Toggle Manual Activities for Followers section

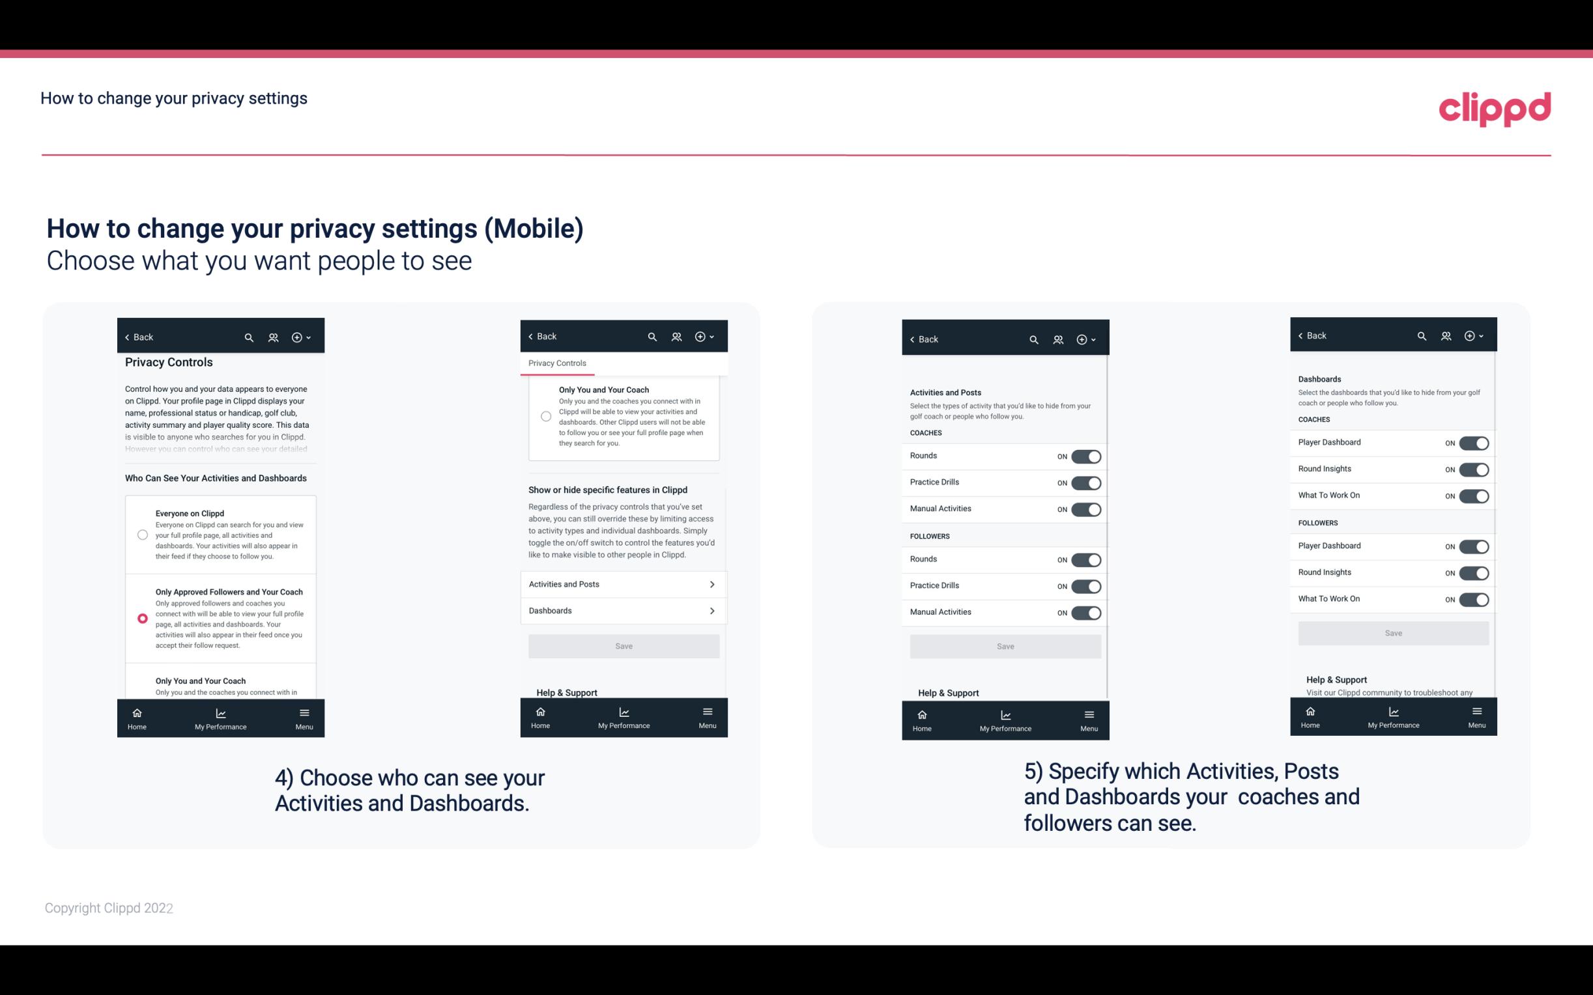click(x=1085, y=611)
